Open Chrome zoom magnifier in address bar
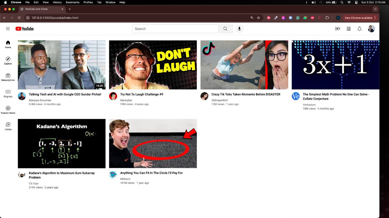Screen dimensions: 389x218 point(252,18)
